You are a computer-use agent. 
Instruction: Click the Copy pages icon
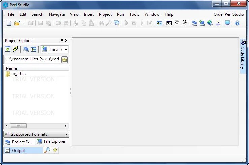83,23
